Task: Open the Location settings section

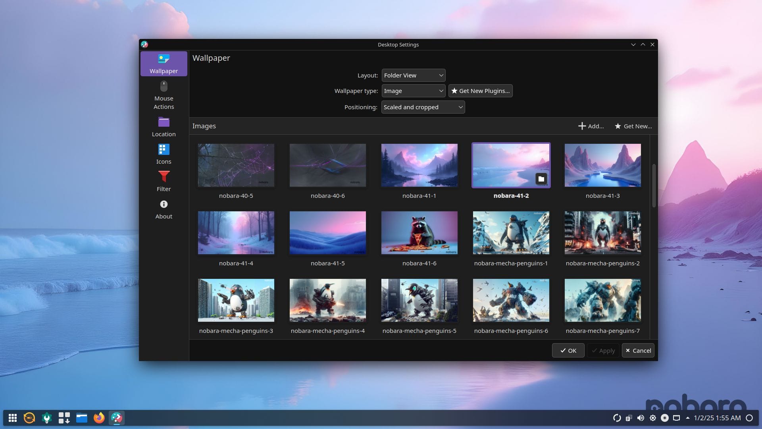Action: pyautogui.click(x=164, y=127)
